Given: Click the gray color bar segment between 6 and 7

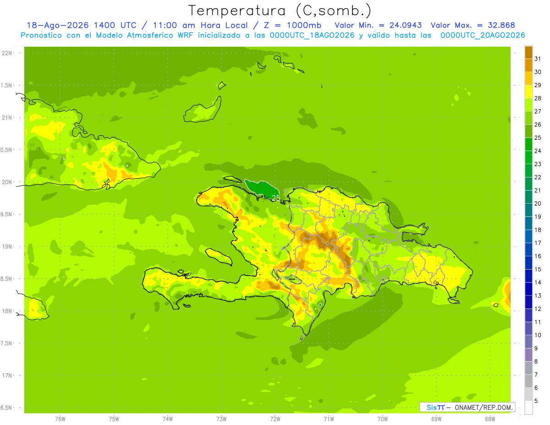Looking at the screenshot, I should pos(528,381).
